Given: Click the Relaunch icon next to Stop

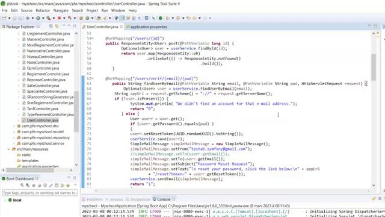Looking at the screenshot, I should point(70,18).
